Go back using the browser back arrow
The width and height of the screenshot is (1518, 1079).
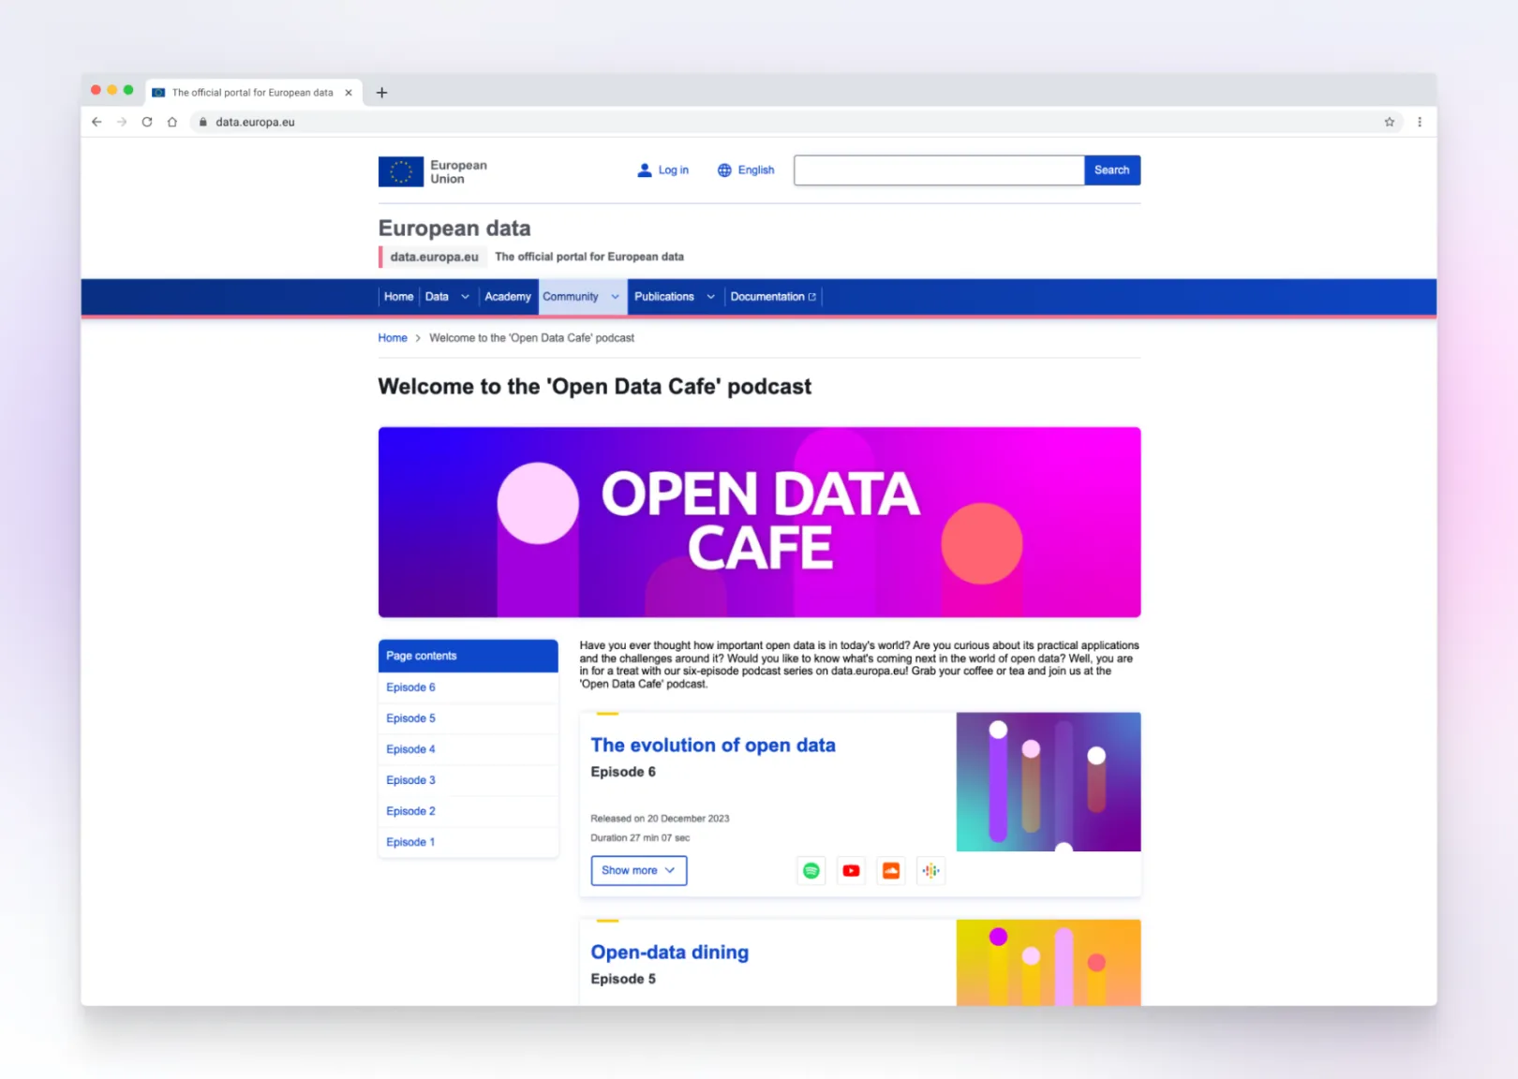coord(97,122)
